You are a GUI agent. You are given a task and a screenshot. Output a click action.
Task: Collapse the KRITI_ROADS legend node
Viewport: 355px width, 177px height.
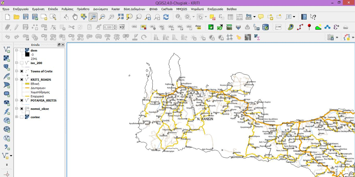coord(17,80)
